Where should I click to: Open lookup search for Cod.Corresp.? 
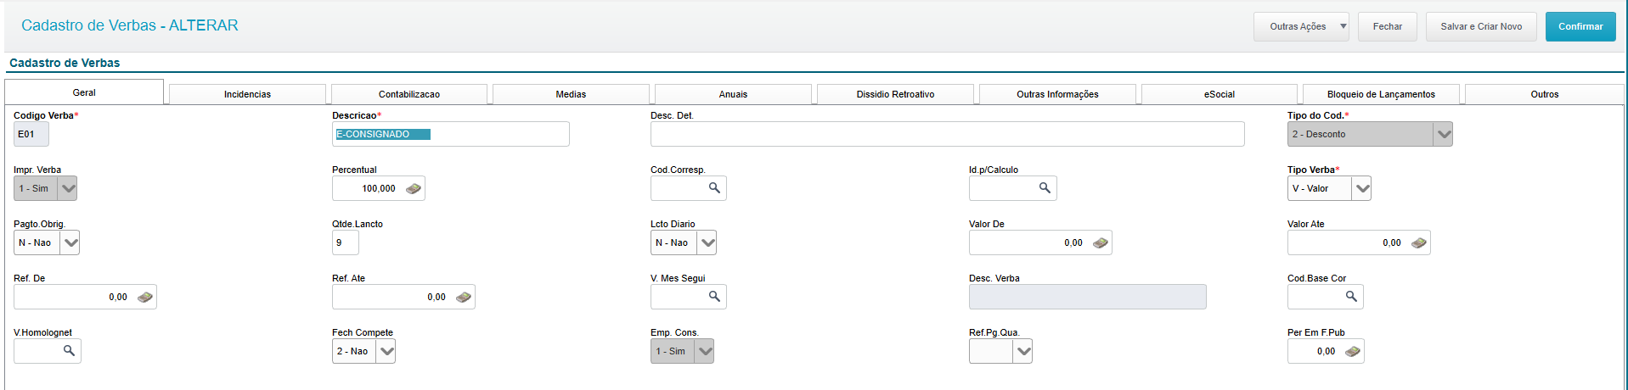(714, 188)
